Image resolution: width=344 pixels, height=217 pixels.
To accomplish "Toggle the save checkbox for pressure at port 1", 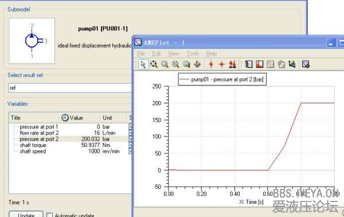I will click(x=130, y=127).
